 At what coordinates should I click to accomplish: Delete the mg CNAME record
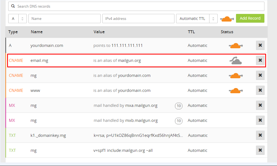(x=260, y=75)
